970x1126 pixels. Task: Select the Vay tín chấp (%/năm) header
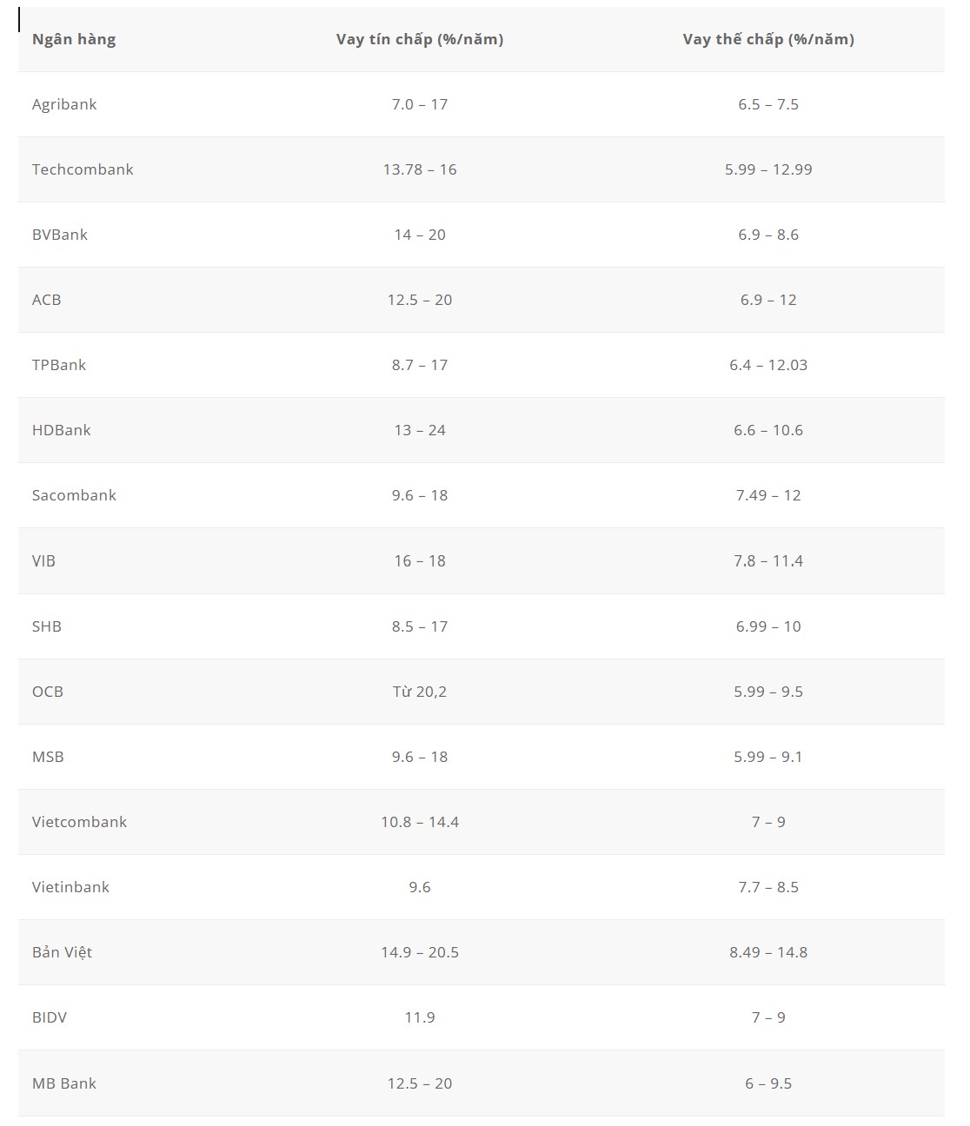[x=420, y=39]
